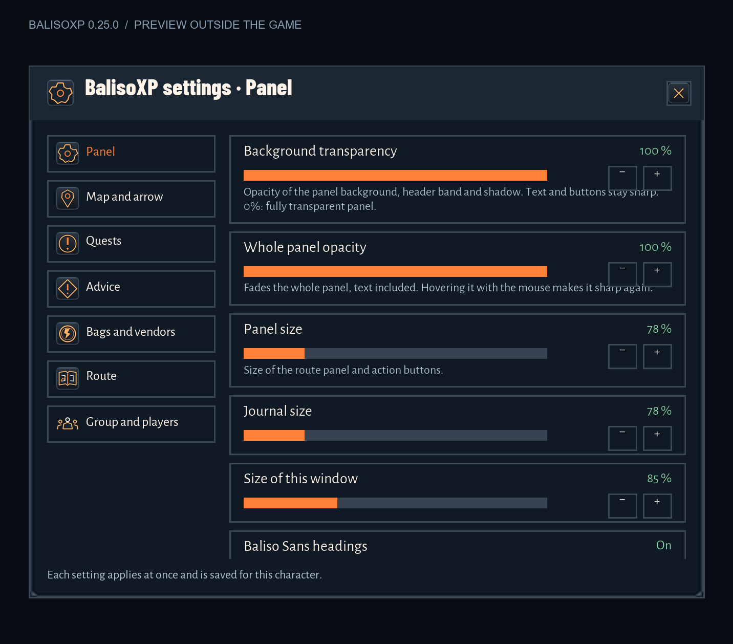Increase Panel size with plus button
The width and height of the screenshot is (733, 644).
[x=657, y=356]
